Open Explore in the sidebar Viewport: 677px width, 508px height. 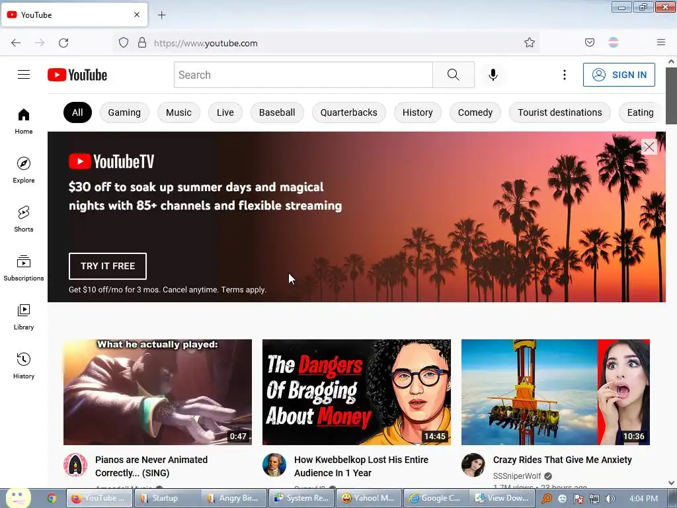pyautogui.click(x=24, y=170)
